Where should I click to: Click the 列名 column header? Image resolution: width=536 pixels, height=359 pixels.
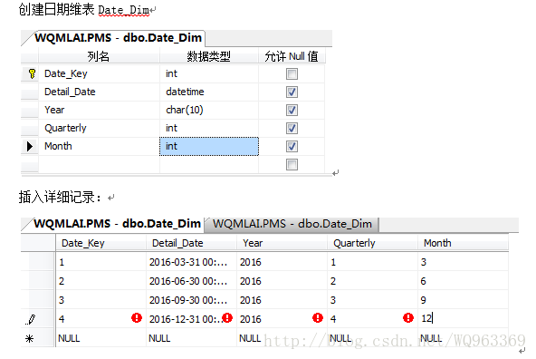99,56
